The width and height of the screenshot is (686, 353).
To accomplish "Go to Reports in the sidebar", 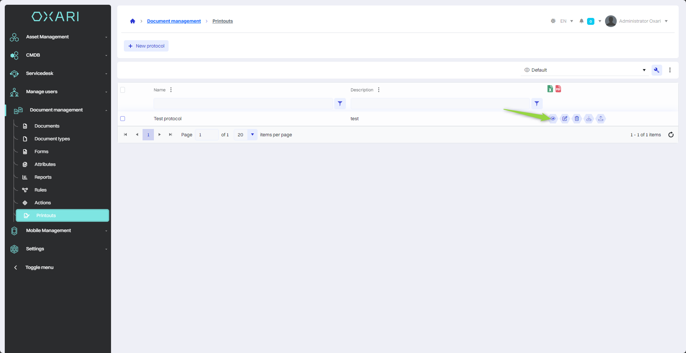I will [x=43, y=177].
